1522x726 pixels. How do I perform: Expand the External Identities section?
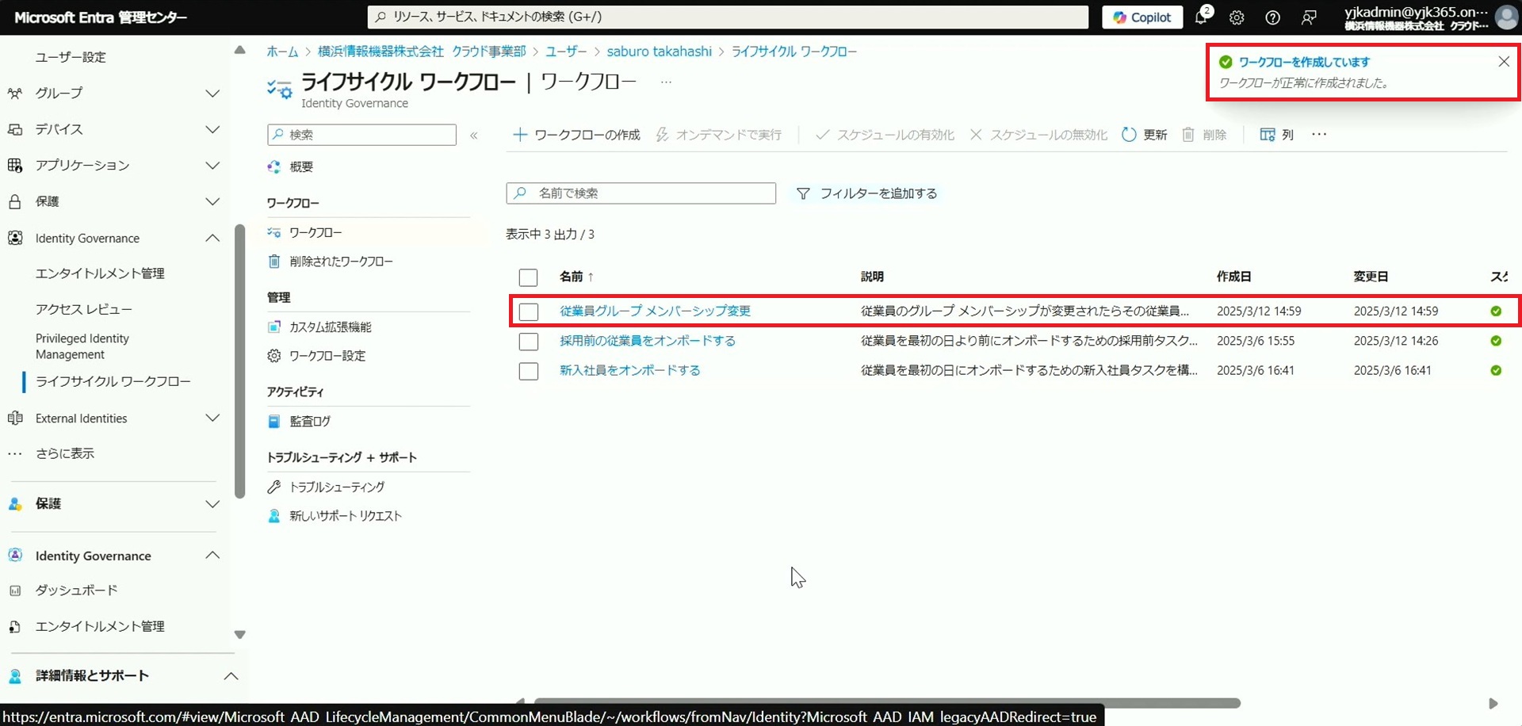click(x=212, y=418)
